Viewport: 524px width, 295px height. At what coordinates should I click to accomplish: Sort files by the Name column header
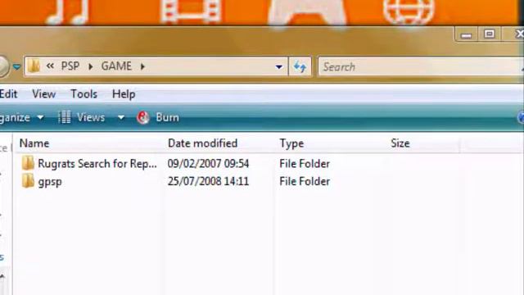[34, 143]
